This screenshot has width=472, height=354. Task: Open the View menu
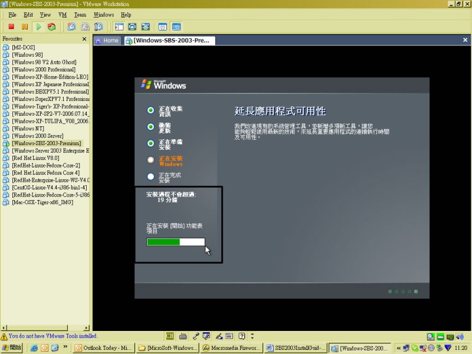(45, 15)
